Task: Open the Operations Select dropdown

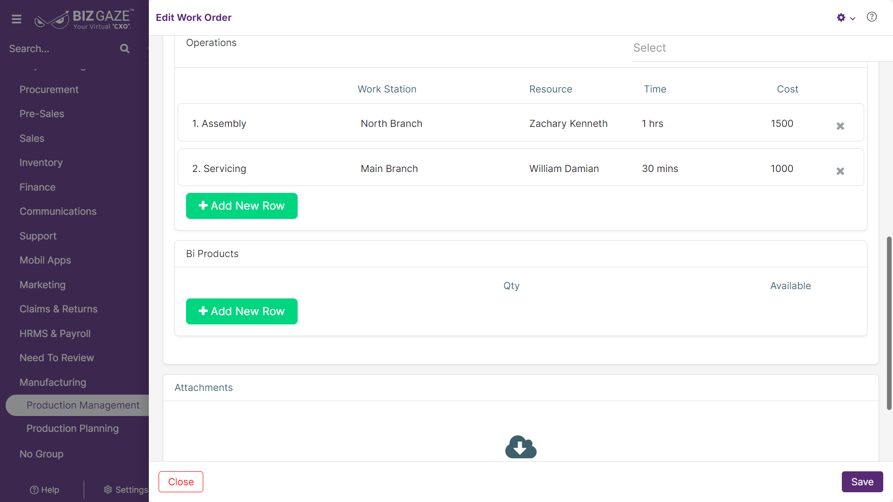Action: pyautogui.click(x=763, y=48)
